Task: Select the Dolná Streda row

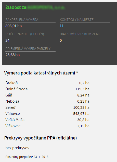Action: (x=47, y=89)
